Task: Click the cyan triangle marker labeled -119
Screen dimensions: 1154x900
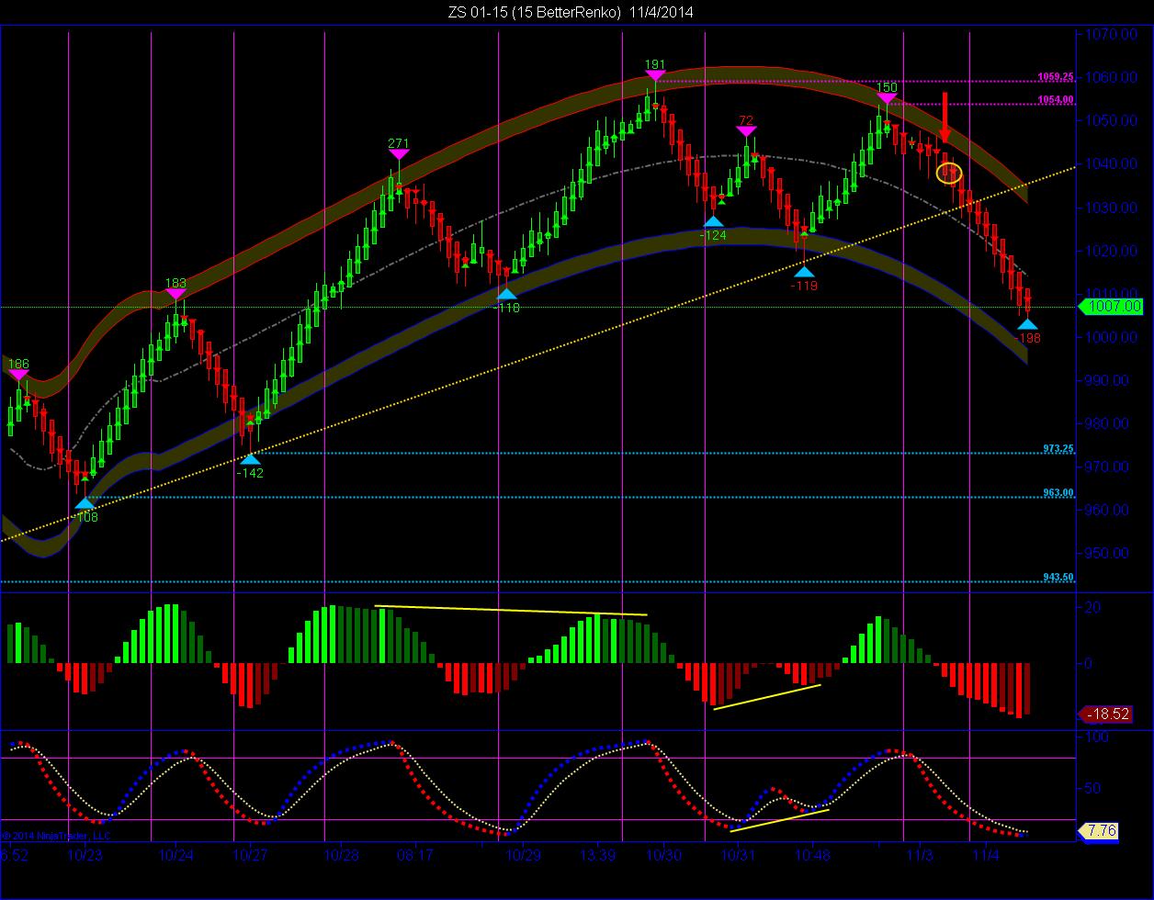Action: (804, 271)
